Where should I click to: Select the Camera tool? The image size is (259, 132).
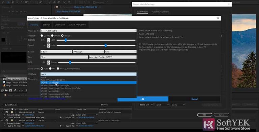(x=27, y=2)
